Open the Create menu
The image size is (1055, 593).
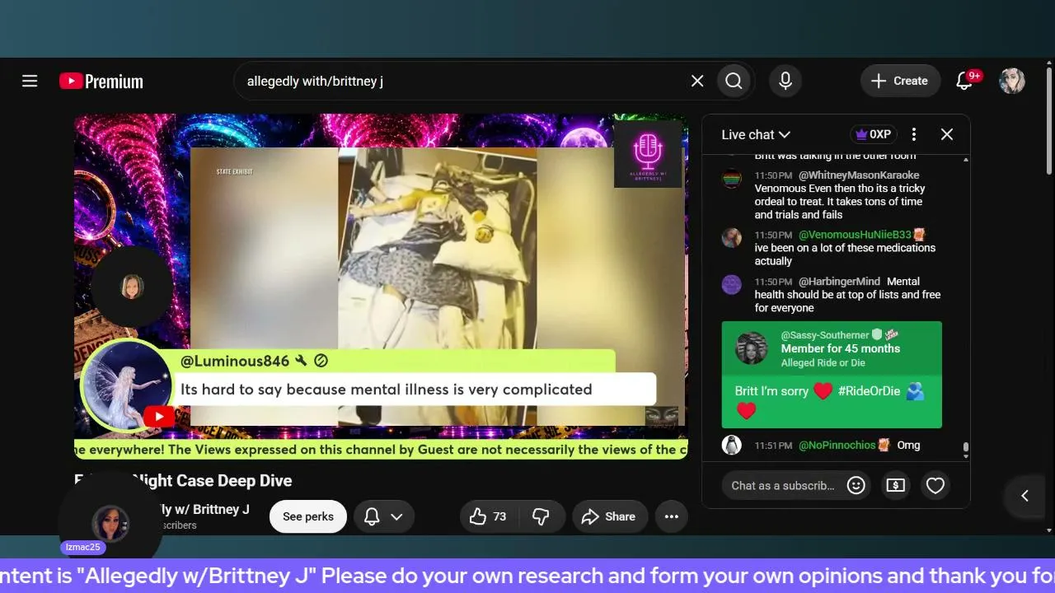point(900,81)
